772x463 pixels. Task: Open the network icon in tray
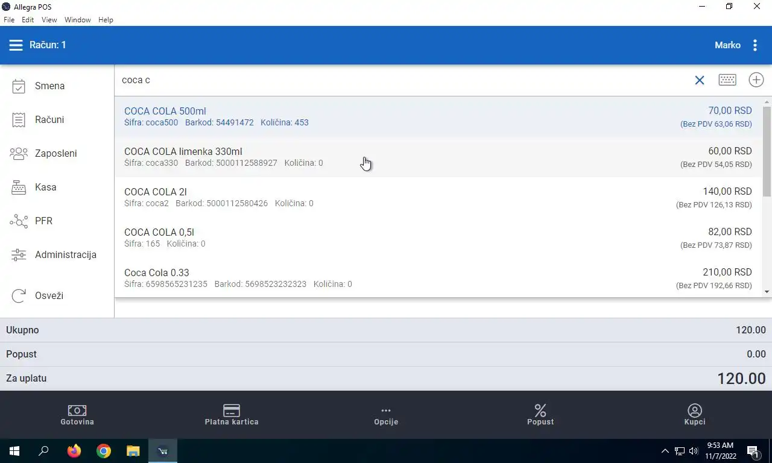680,451
